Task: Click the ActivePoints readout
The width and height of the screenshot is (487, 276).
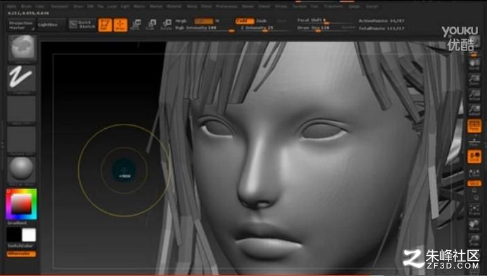Action: [x=382, y=21]
